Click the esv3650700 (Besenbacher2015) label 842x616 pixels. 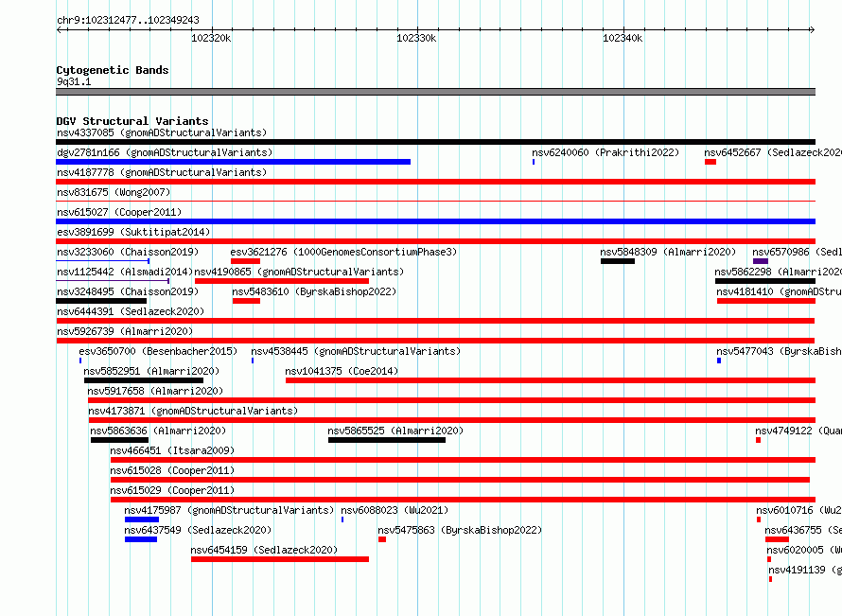(x=158, y=351)
